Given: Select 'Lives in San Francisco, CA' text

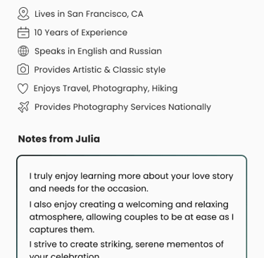Looking at the screenshot, I should pos(89,14).
